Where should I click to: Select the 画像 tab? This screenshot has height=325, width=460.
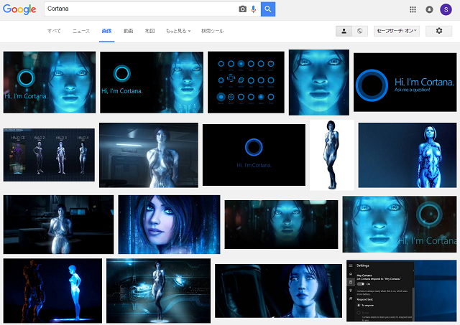(106, 31)
